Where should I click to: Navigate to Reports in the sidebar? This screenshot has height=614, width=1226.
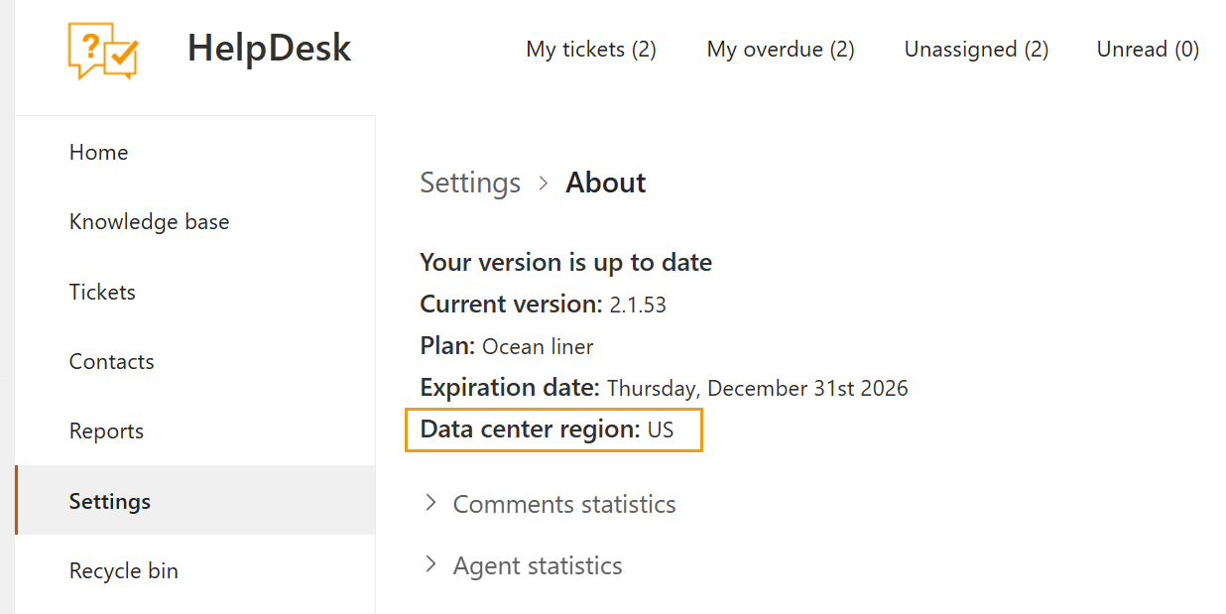pyautogui.click(x=106, y=431)
